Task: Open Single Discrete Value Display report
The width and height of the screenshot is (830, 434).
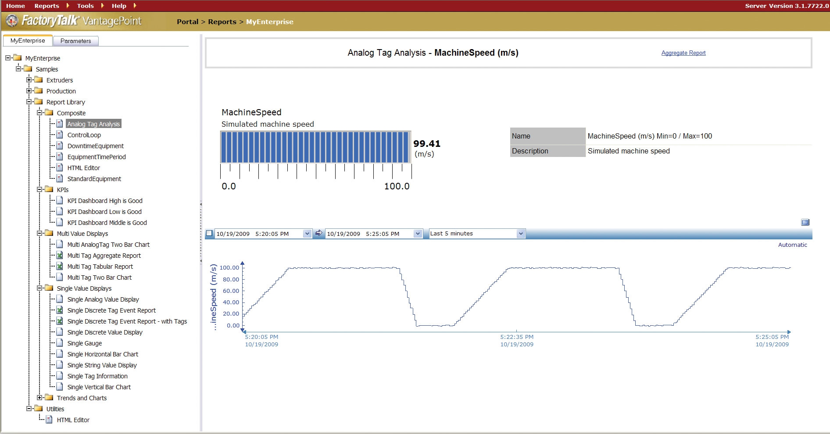Action: [x=105, y=332]
